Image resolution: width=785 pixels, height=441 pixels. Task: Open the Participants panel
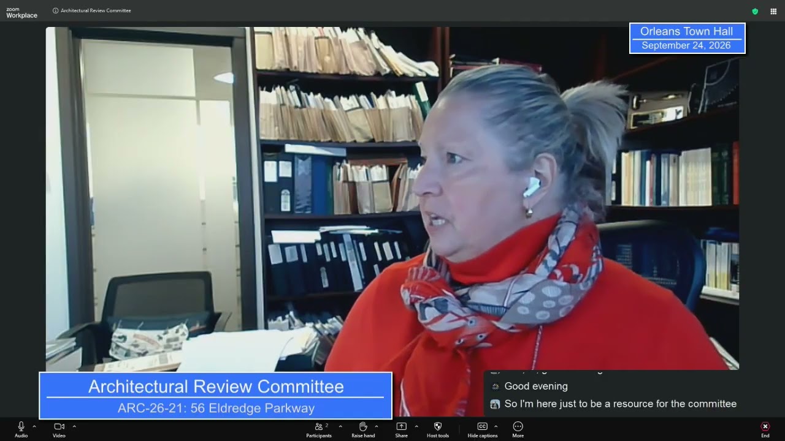(319, 429)
